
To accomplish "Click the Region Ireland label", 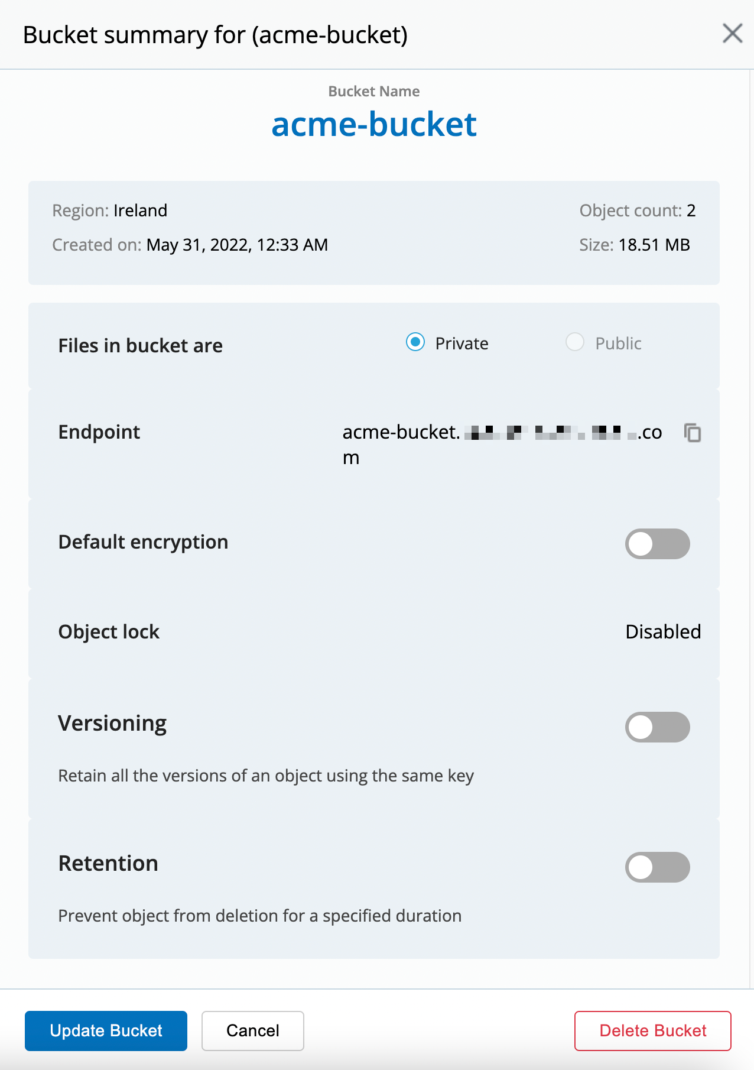I will (x=110, y=210).
